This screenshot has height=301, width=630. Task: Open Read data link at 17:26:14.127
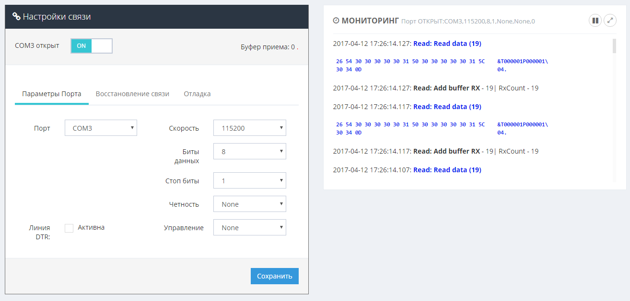point(447,44)
